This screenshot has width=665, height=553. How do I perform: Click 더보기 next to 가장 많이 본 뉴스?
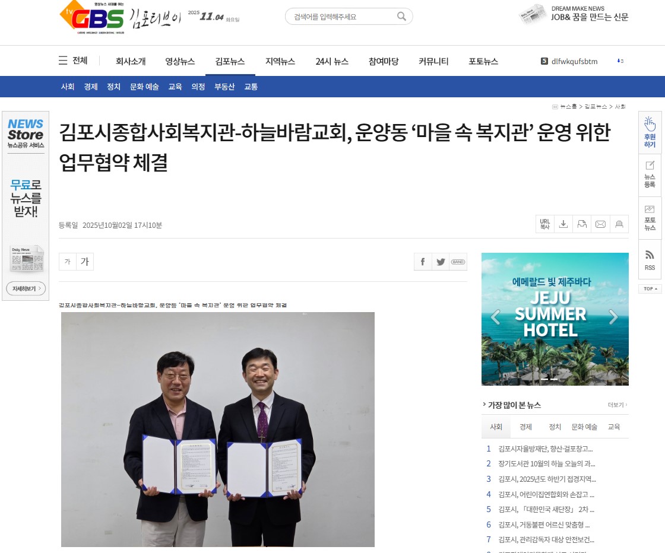tap(617, 405)
